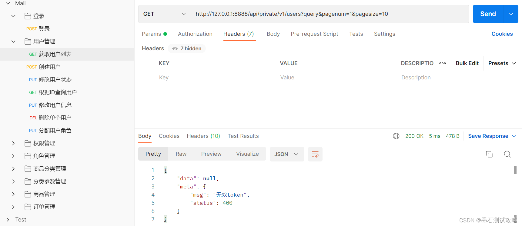Image resolution: width=522 pixels, height=226 pixels.
Task: Click the header Key input field
Action: click(x=215, y=78)
